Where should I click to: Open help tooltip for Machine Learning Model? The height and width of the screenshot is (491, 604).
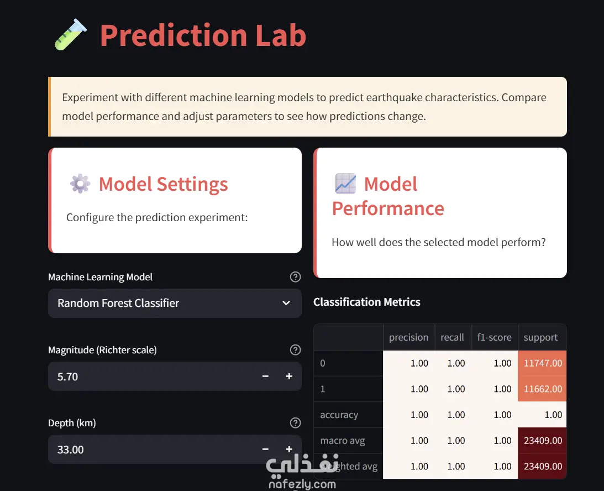(295, 277)
